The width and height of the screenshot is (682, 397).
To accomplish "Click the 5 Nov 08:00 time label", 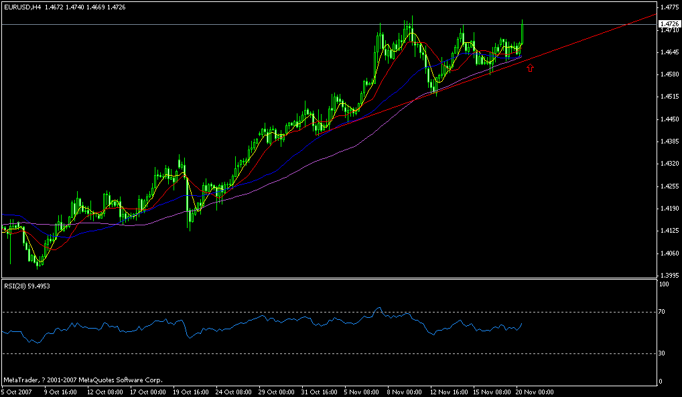I will coord(362,392).
